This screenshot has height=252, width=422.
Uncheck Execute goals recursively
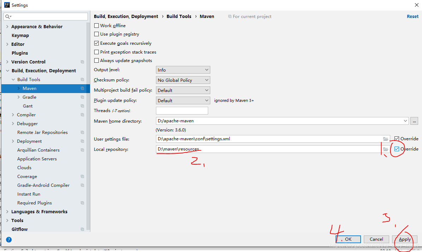point(96,43)
